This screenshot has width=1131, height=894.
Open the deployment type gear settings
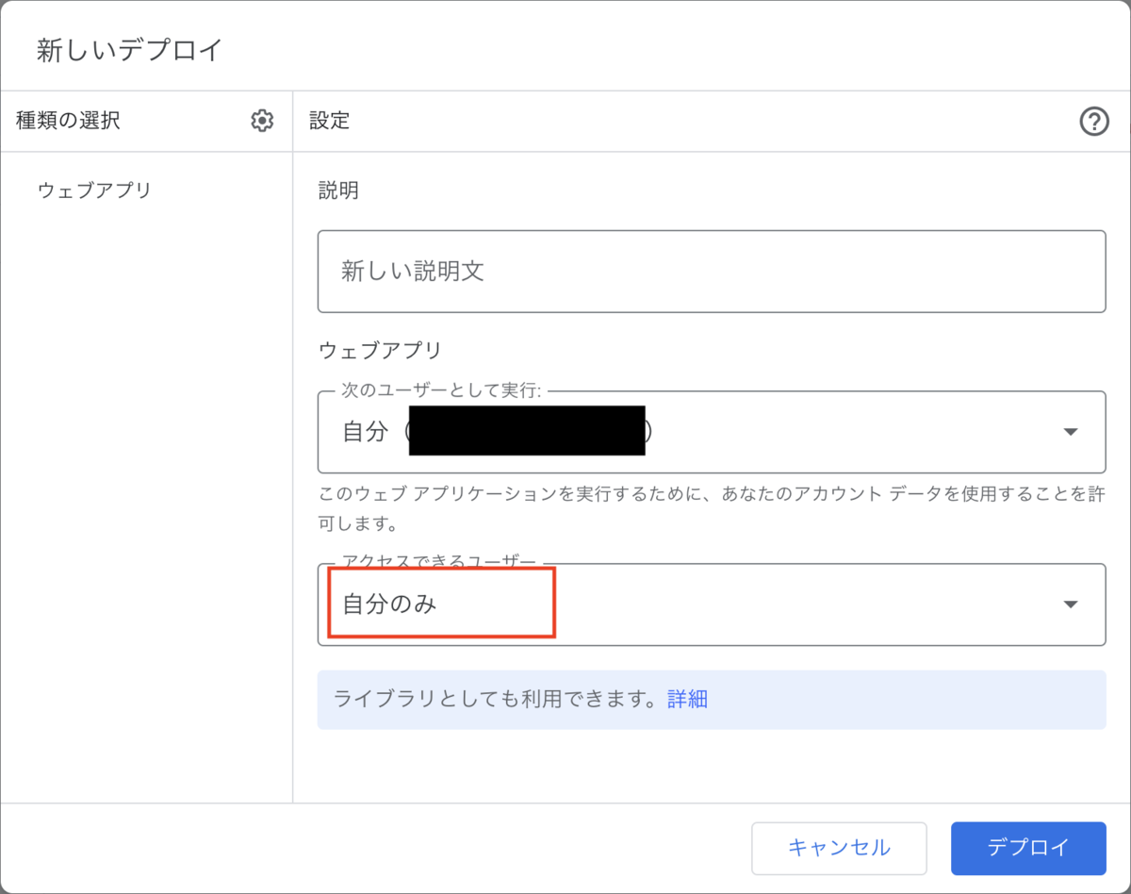262,121
